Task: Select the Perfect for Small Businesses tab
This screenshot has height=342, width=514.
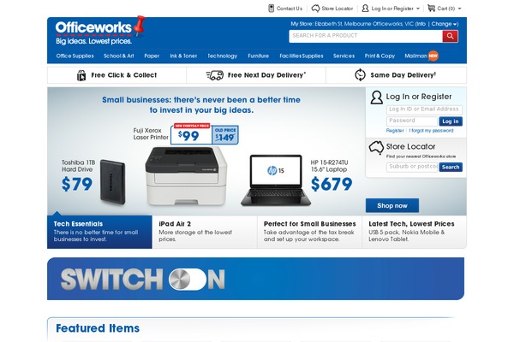Action: click(x=309, y=232)
